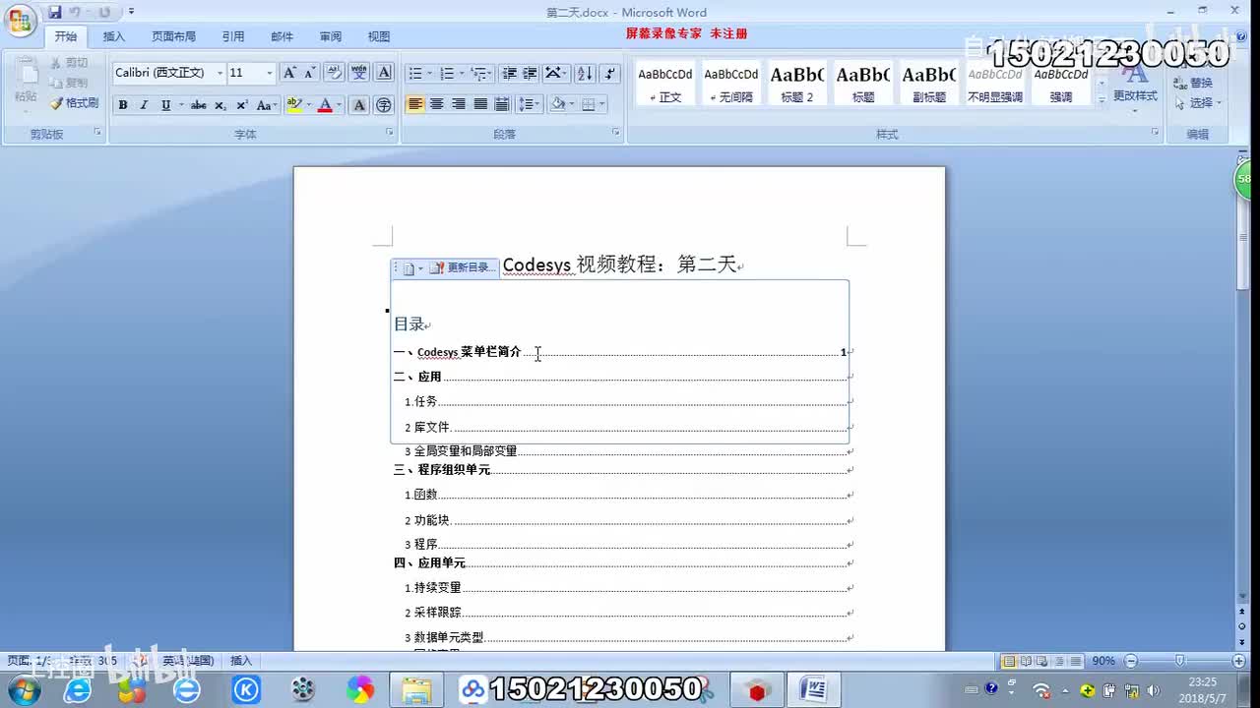Open the Font dialog launcher
The image size is (1260, 708).
tap(389, 132)
